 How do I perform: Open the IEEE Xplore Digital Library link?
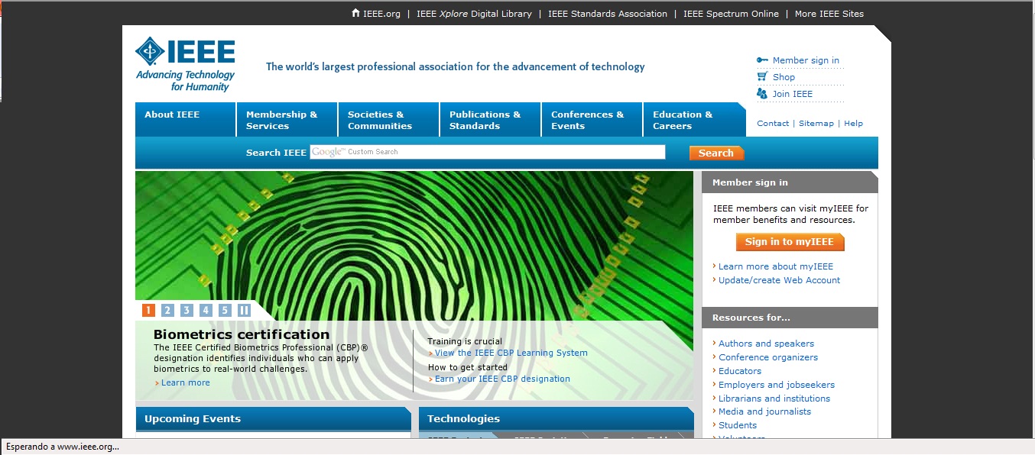474,14
